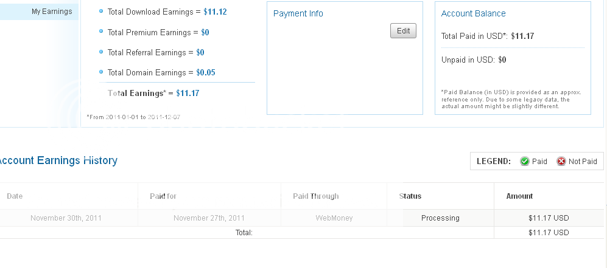This screenshot has height=268, width=607.
Task: Click the Paid for column header
Action: point(163,196)
